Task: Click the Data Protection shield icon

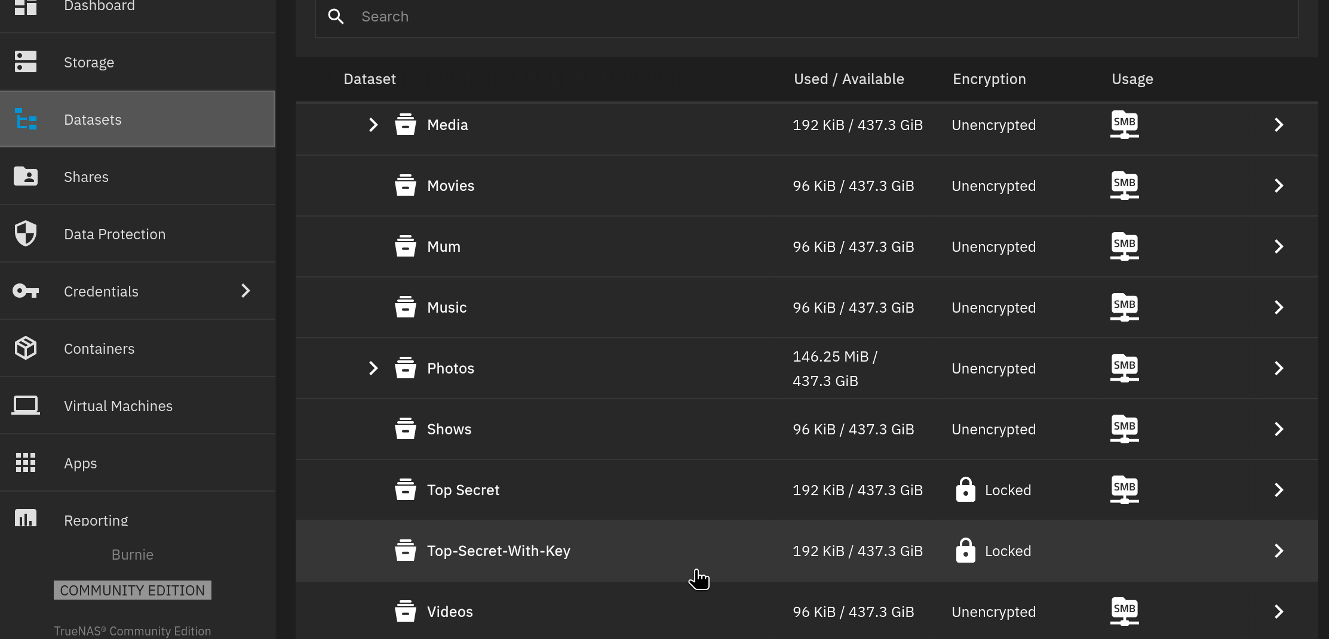Action: [x=26, y=233]
